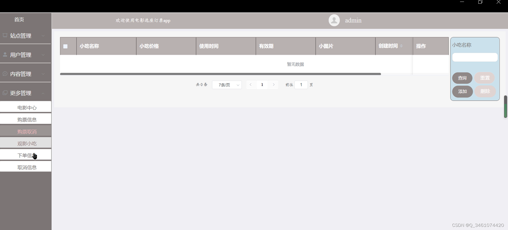Expand the 站点管理 menu chevron
508x230 pixels.
click(x=43, y=36)
